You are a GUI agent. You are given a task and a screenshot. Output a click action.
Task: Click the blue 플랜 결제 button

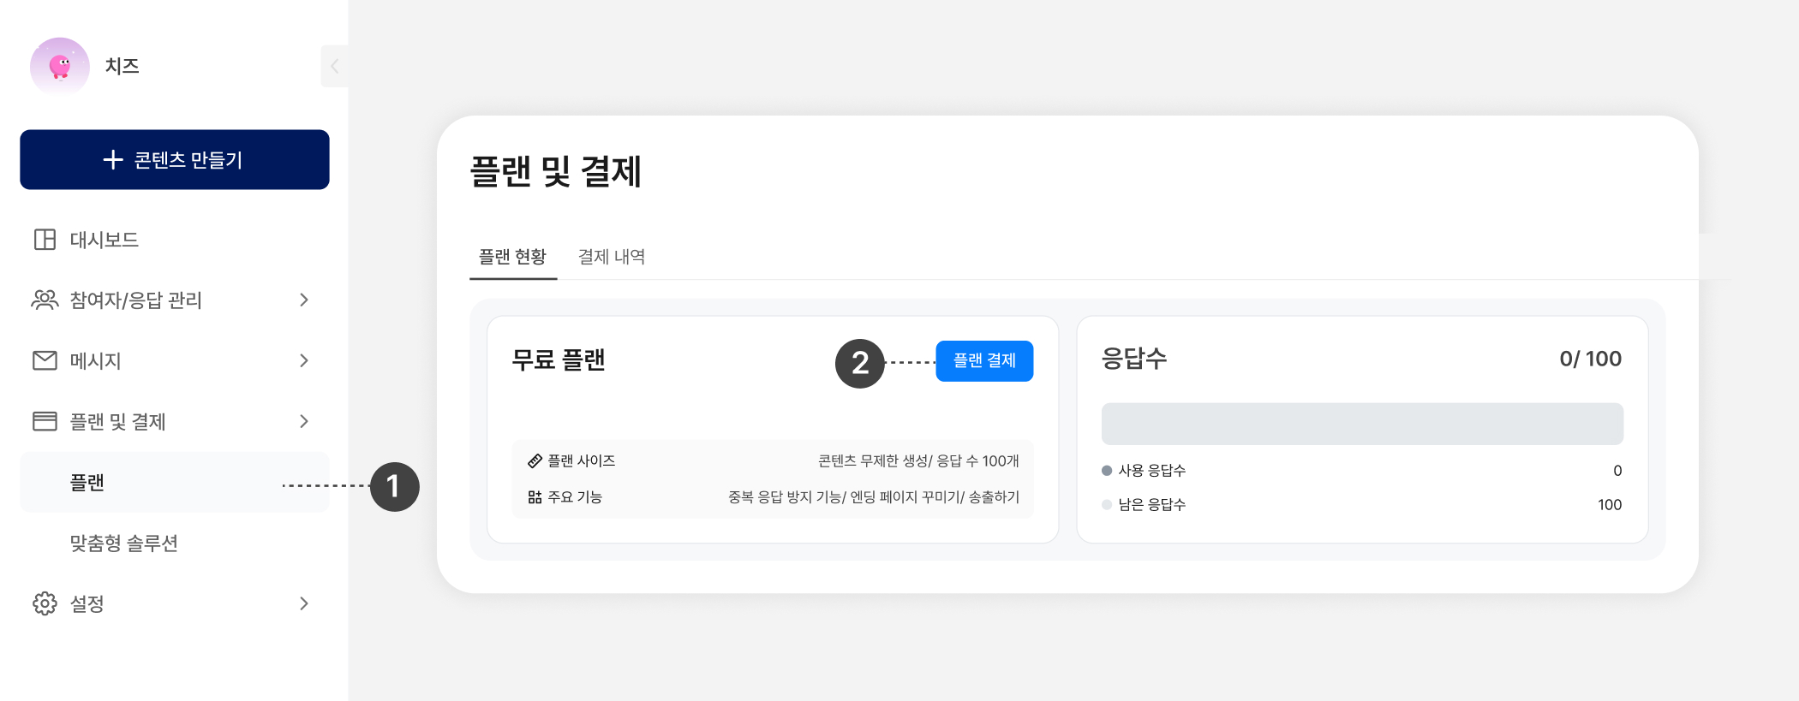(x=984, y=361)
